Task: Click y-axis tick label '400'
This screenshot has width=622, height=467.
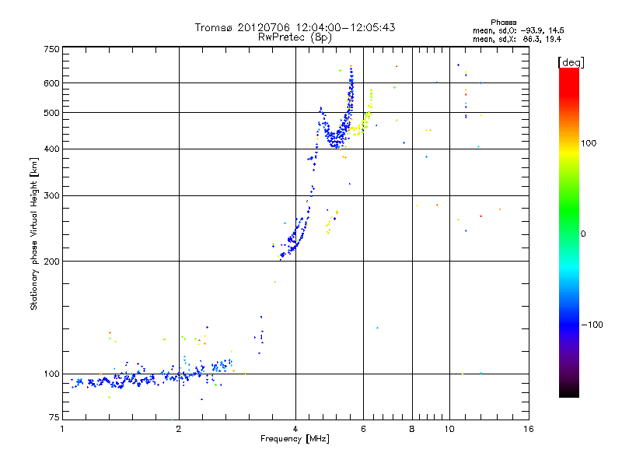Action: (51, 149)
